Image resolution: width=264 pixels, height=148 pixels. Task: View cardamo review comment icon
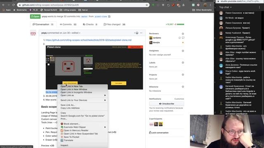(183, 38)
